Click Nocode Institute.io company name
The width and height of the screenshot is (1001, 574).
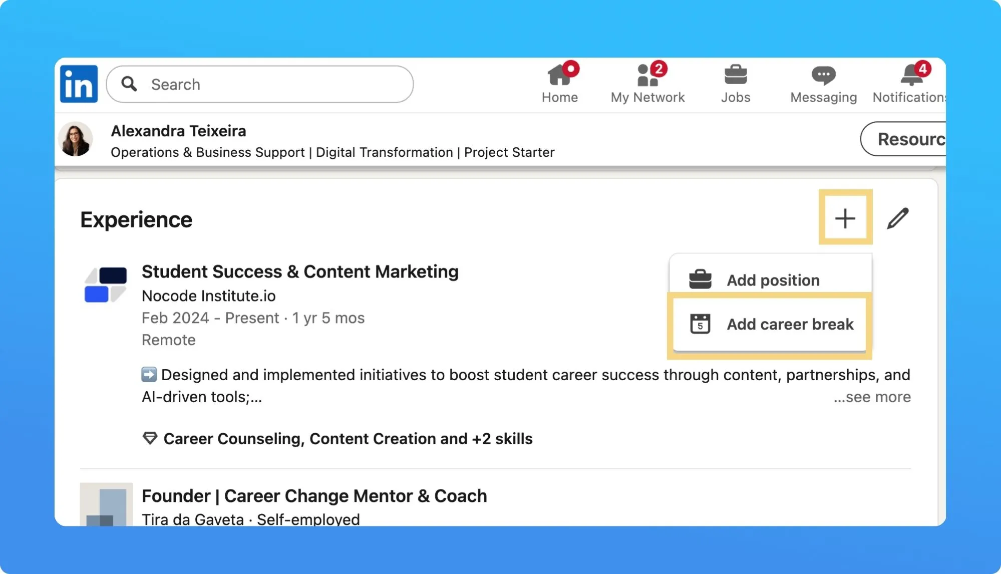[208, 296]
